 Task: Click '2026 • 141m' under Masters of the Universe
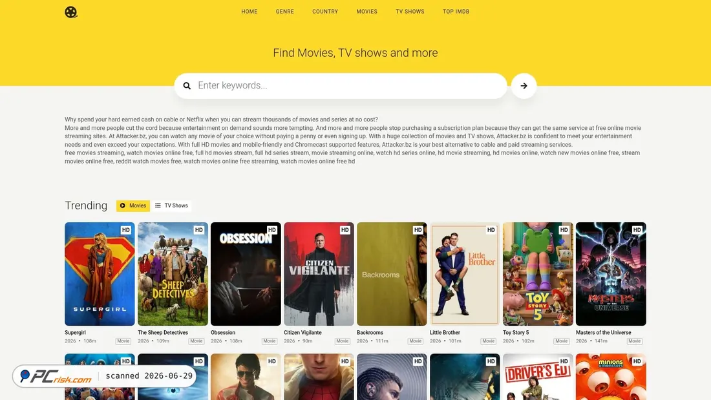tap(591, 341)
